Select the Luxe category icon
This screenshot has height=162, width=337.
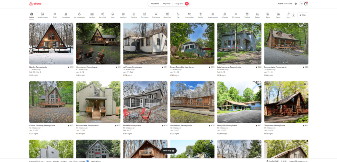113,14
